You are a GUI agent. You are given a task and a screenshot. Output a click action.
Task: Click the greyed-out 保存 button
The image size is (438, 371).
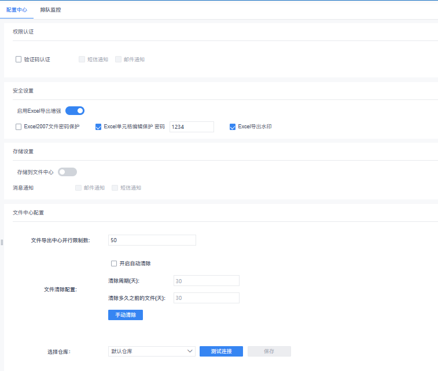point(269,351)
